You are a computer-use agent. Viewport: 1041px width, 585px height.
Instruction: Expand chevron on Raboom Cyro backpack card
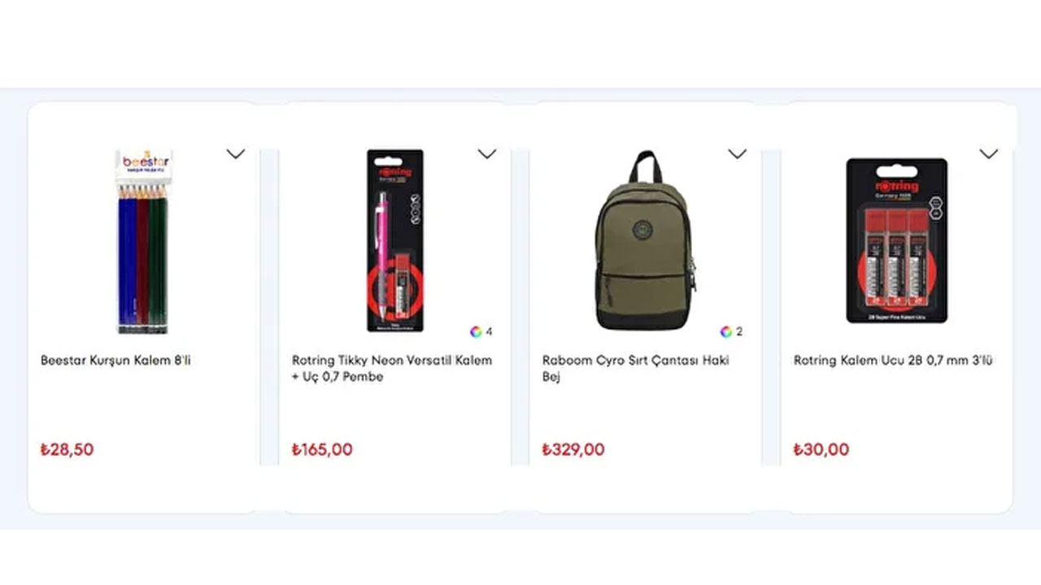tap(737, 154)
